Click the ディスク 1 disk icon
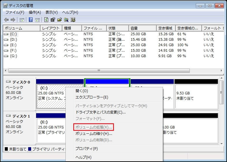The width and height of the screenshot is (227, 162). [x=8, y=116]
